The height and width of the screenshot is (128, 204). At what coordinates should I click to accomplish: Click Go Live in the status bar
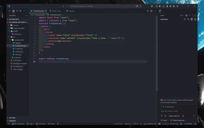(x=174, y=124)
